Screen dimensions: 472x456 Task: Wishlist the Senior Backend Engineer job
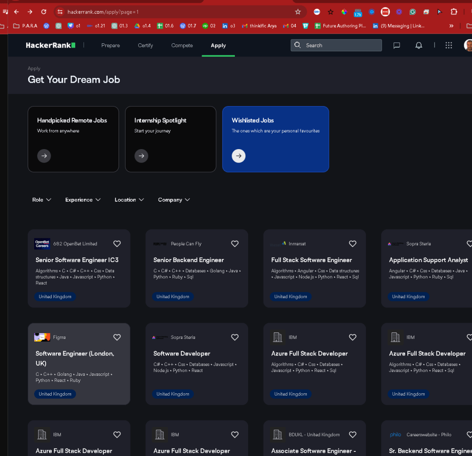234,244
